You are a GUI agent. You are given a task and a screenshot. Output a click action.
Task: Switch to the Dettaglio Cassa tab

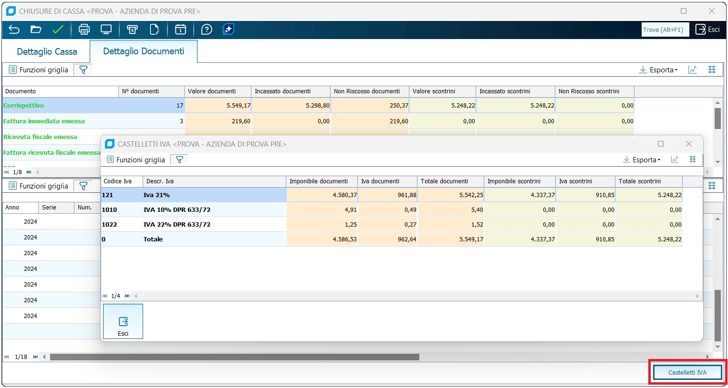tap(47, 52)
